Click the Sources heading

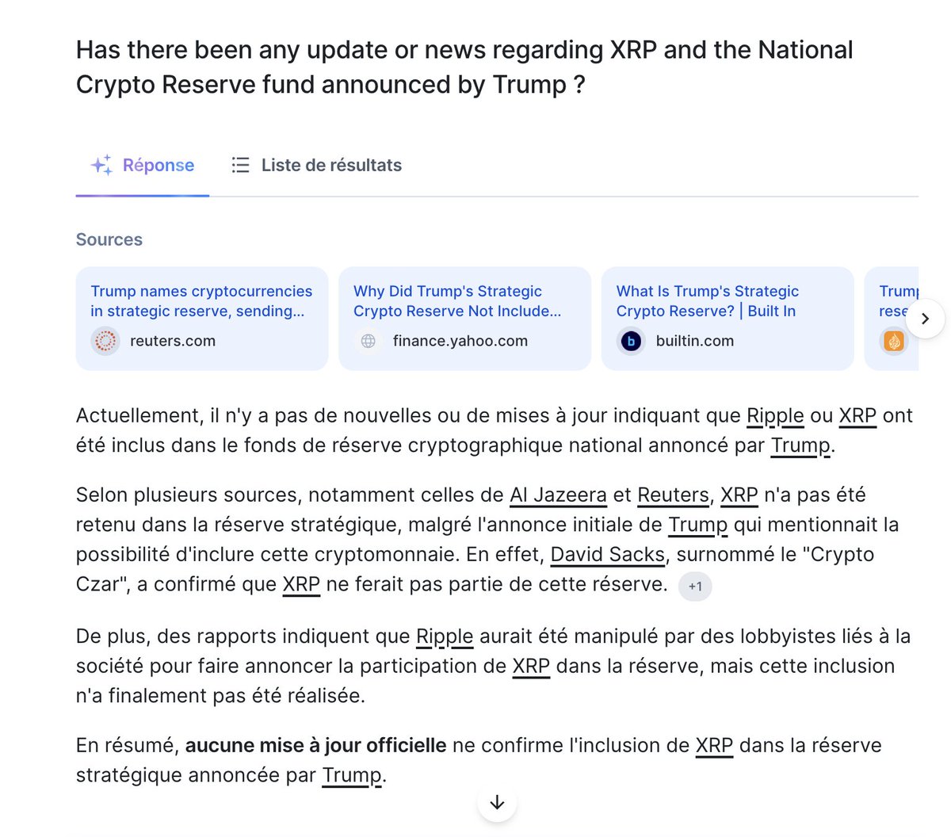coord(109,239)
